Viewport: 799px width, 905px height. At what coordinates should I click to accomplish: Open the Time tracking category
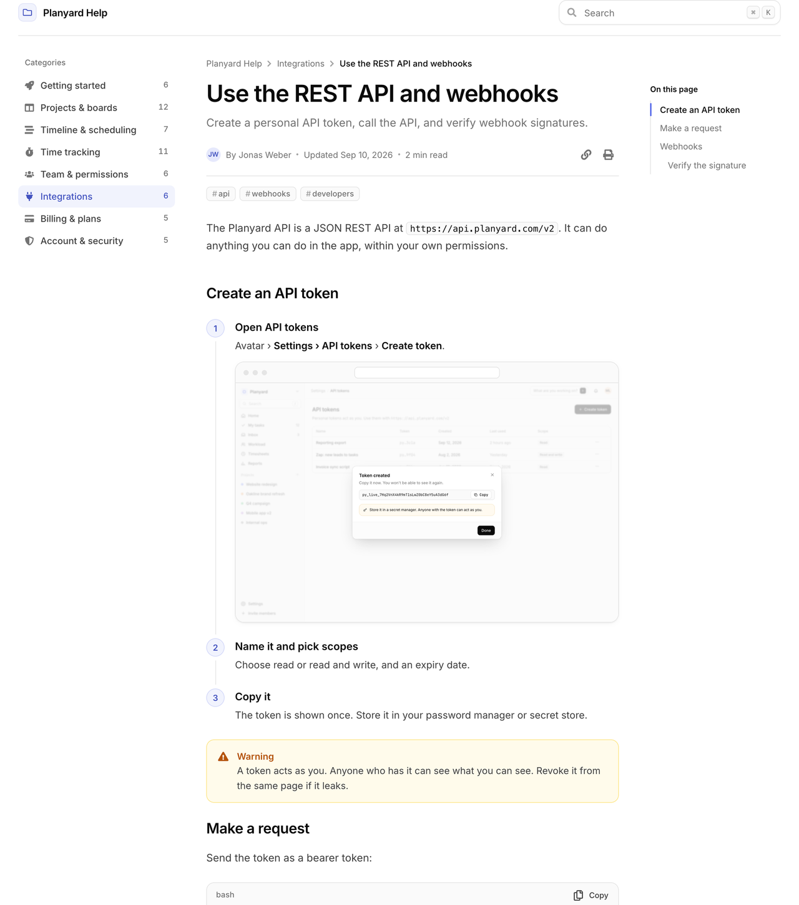tap(97, 152)
